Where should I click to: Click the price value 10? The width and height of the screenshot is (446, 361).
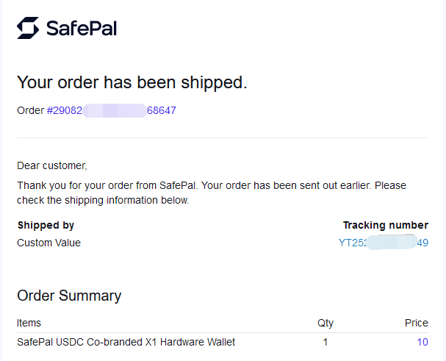(422, 342)
